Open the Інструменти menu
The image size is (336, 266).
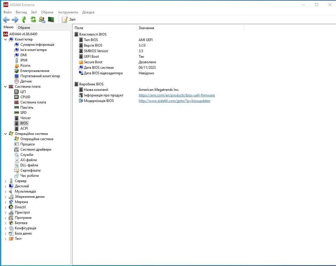pyautogui.click(x=68, y=12)
